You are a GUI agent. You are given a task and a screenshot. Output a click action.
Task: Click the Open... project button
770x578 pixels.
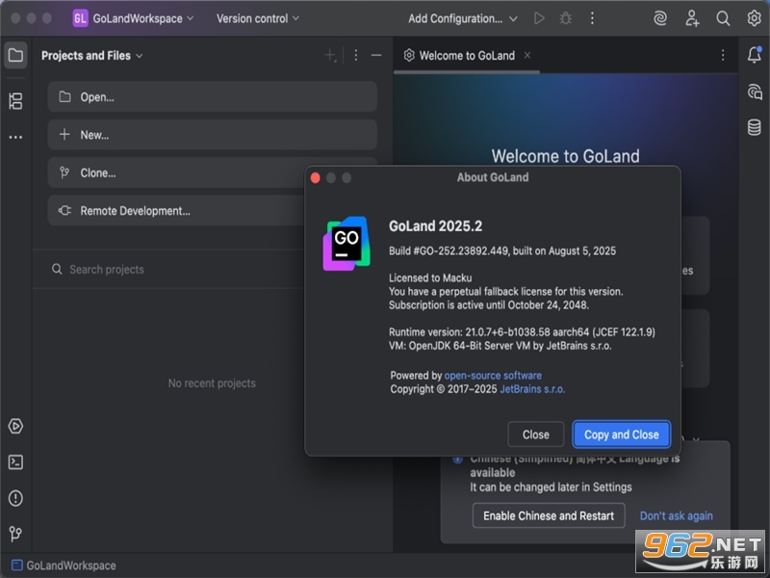(x=212, y=97)
